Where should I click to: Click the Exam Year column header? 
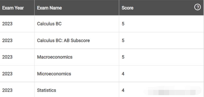click(x=13, y=8)
